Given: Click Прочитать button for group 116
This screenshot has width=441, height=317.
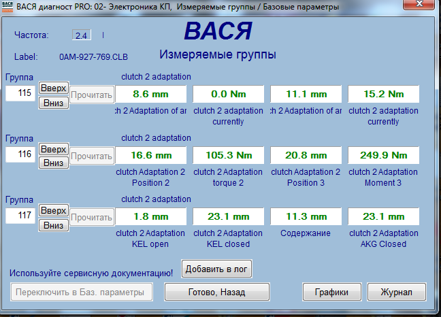Looking at the screenshot, I should click(92, 156).
